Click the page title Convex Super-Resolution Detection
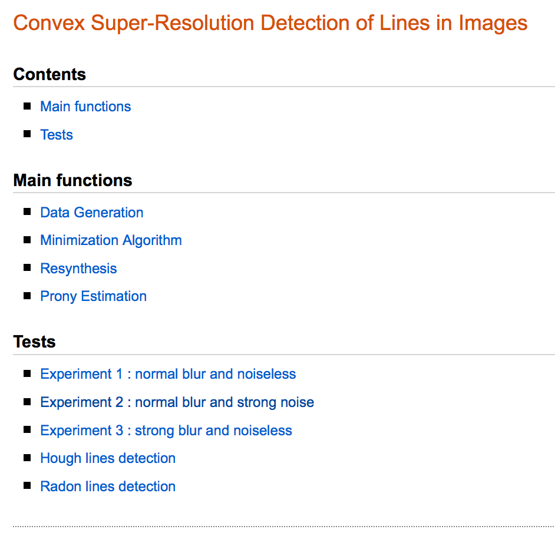The height and width of the screenshot is (536, 555). click(270, 24)
